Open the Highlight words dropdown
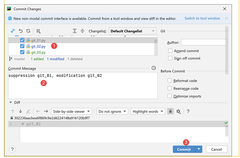 (148, 112)
